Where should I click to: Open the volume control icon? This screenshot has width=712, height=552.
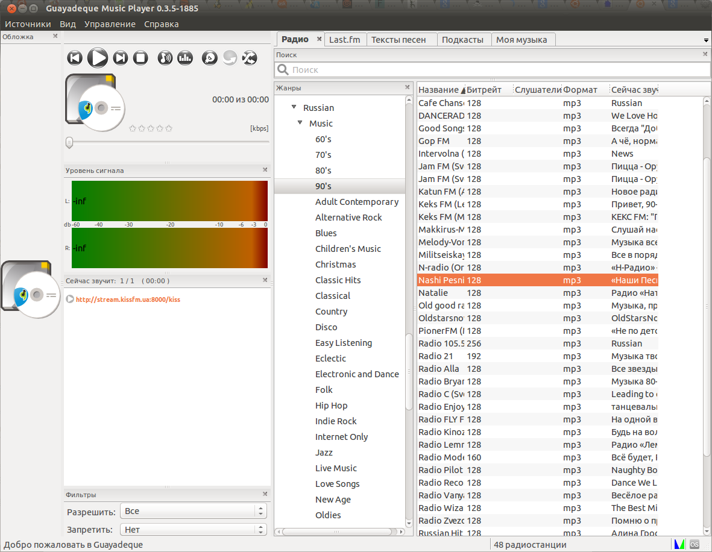(165, 58)
